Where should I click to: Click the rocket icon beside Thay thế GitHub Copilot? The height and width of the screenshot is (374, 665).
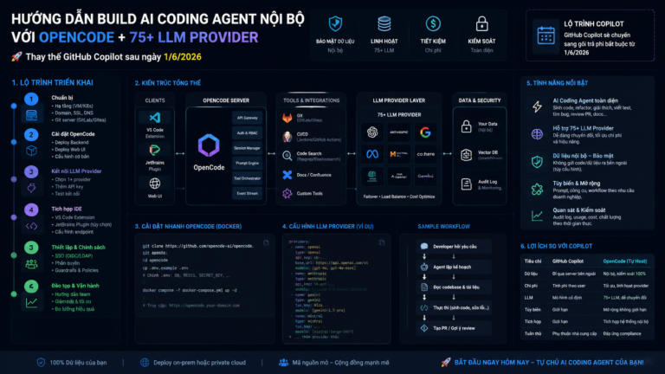16,57
